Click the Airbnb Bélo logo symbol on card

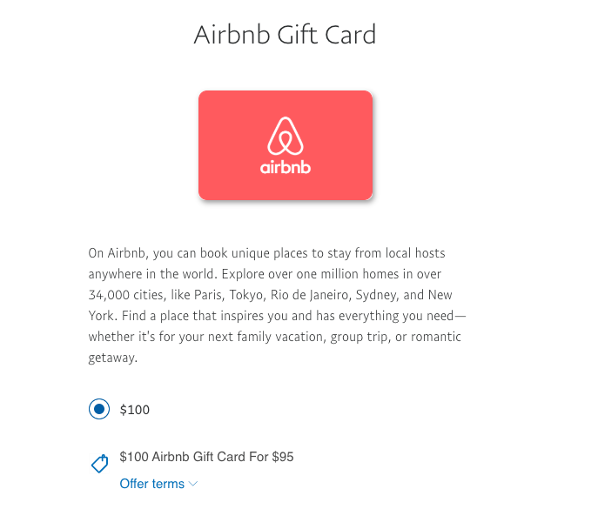point(285,137)
